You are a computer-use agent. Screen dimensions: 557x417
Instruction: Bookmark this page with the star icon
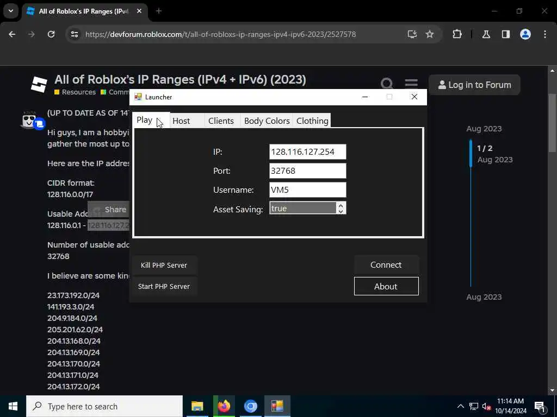(x=430, y=34)
